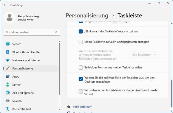The width and height of the screenshot is (173, 113).
Task: Toggle "Blinken auf der Taskleiste"-Apps checkbox
Action: (81, 32)
